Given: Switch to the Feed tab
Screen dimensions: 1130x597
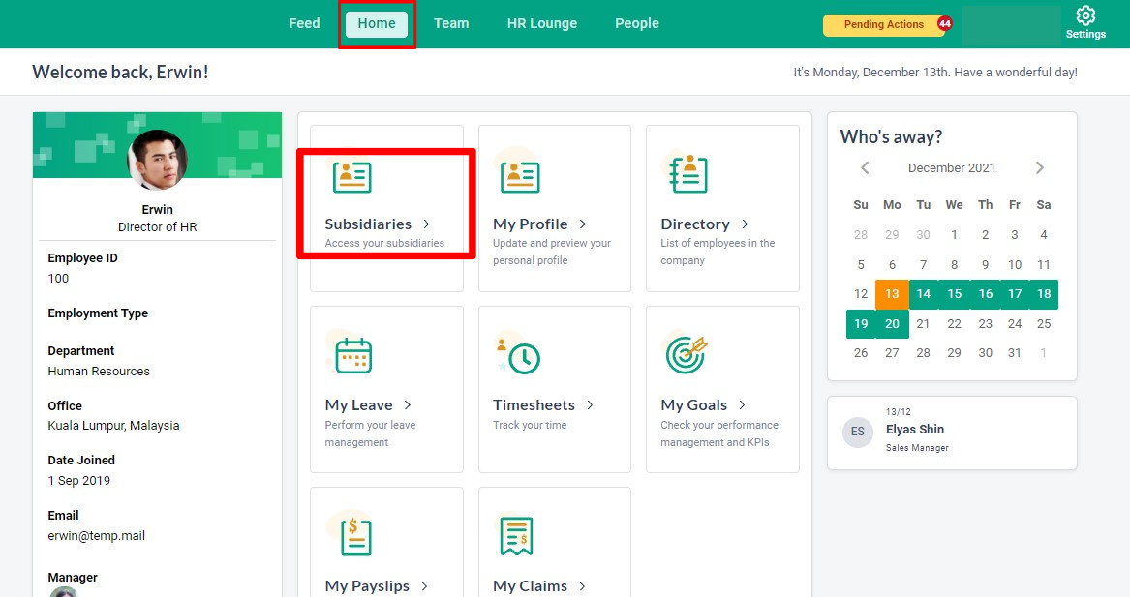Looking at the screenshot, I should click(x=304, y=24).
